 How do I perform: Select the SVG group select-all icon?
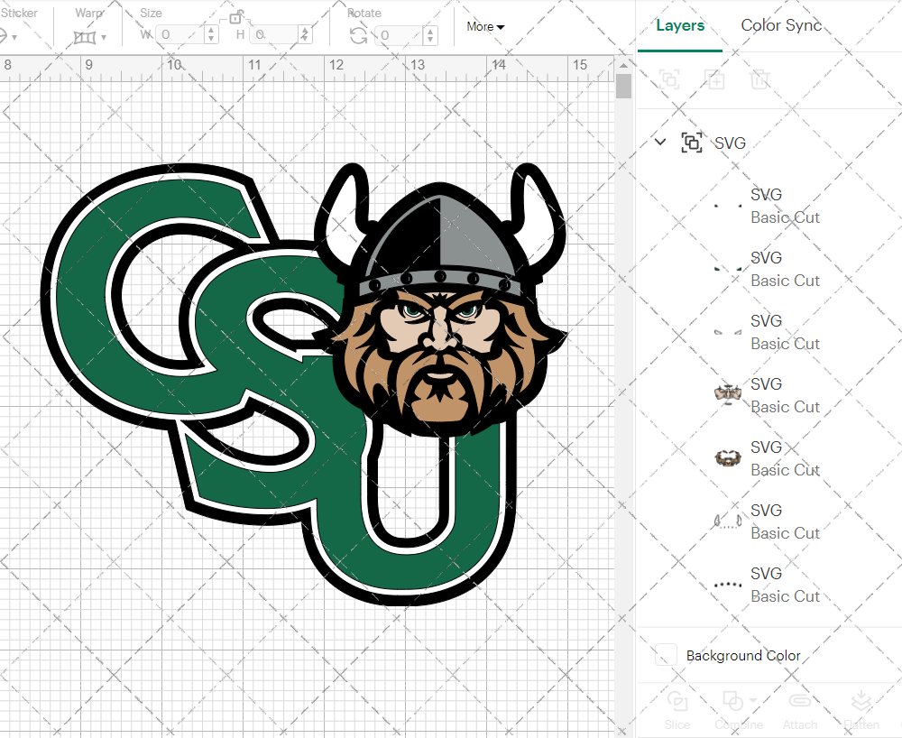pyautogui.click(x=692, y=143)
